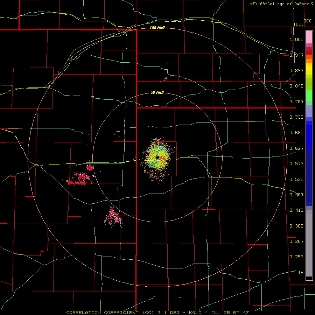Select the 0.893 legend value
Image resolution: width=315 pixels, height=315 pixels.
pos(296,70)
